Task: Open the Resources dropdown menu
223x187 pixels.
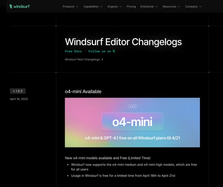Action: click(171, 7)
